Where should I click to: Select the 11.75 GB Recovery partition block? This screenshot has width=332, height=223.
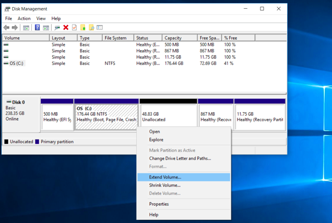pos(259,117)
